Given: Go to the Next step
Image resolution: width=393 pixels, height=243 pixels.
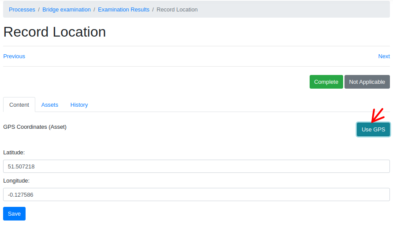Looking at the screenshot, I should (x=384, y=56).
